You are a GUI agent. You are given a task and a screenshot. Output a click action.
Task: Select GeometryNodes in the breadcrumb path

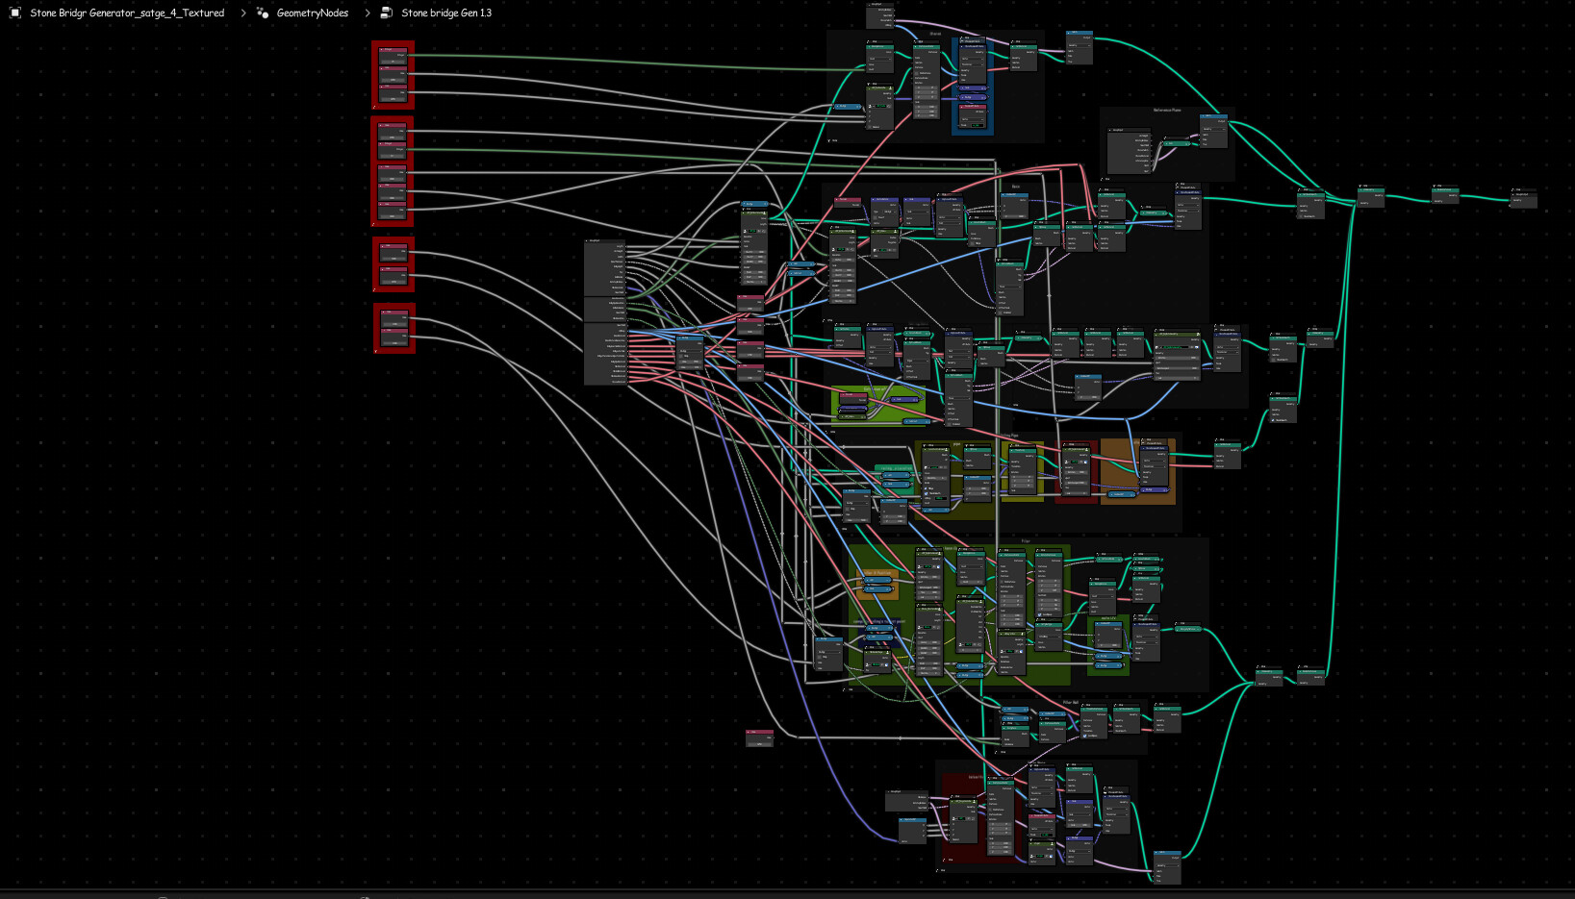[x=313, y=12]
